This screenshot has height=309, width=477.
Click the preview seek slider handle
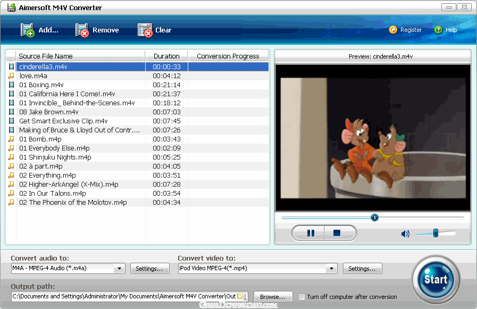(374, 218)
